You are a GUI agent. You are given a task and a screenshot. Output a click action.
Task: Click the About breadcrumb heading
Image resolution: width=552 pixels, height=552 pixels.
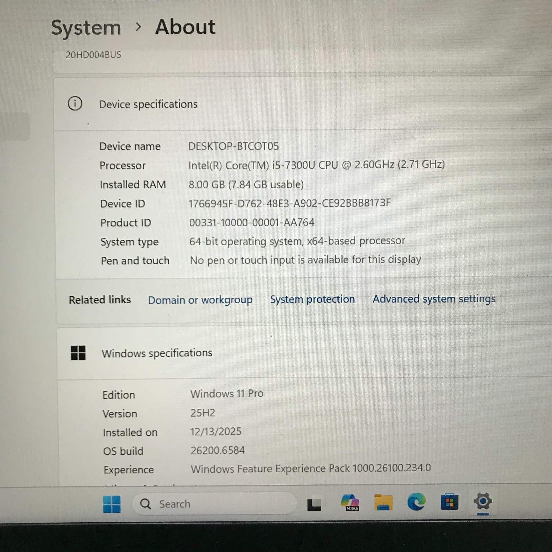point(185,27)
